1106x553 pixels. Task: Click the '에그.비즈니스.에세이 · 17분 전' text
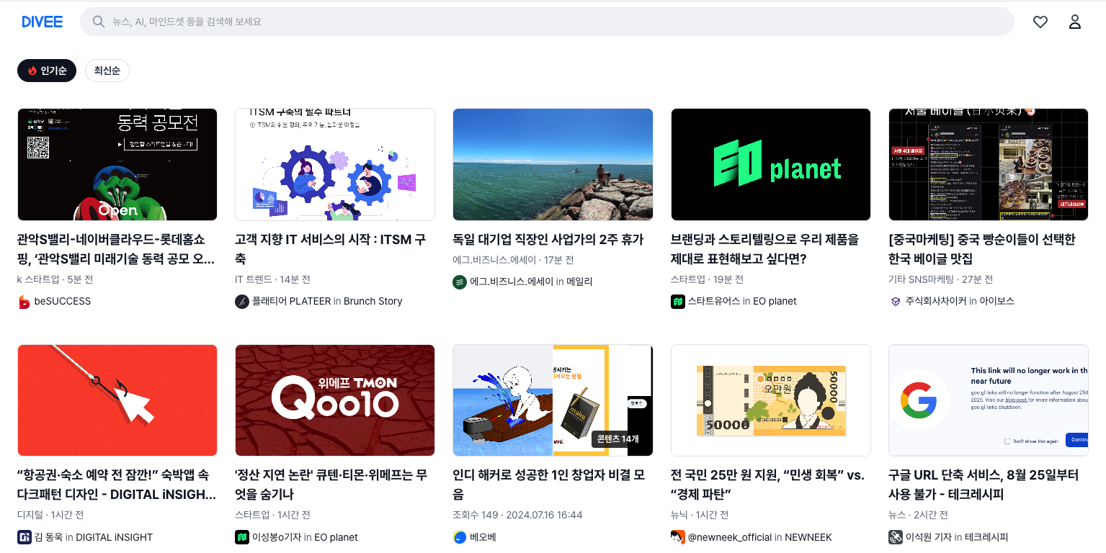(x=514, y=260)
